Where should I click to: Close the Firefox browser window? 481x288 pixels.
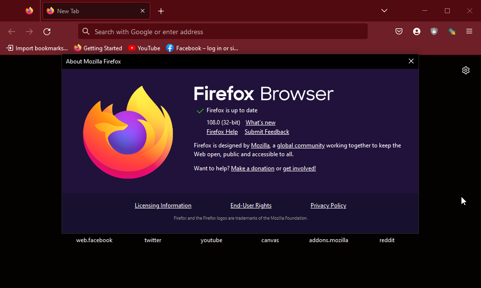click(x=470, y=11)
